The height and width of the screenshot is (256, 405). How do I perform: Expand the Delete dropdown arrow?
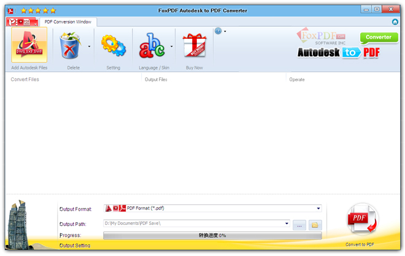[x=90, y=47]
